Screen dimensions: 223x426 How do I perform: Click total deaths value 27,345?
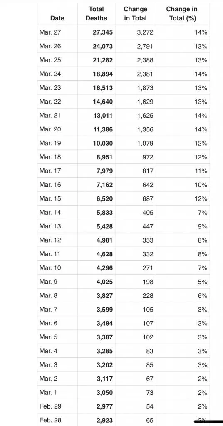click(103, 32)
